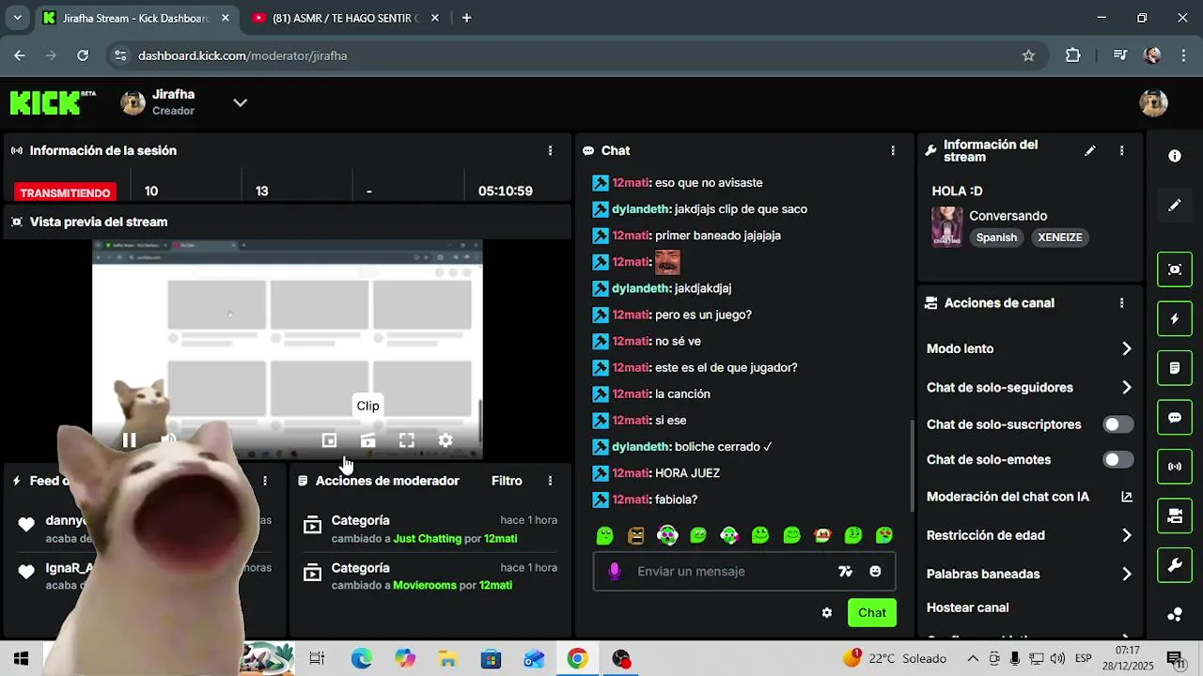Enable subscribers-only chat toggle
The height and width of the screenshot is (676, 1203).
tap(1117, 424)
